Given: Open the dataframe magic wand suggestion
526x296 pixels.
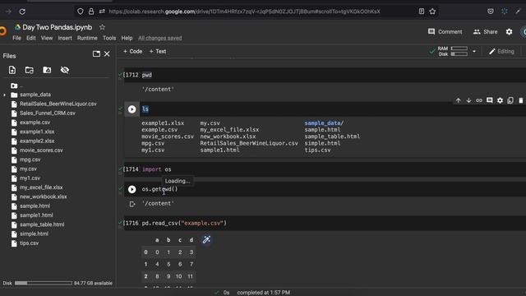Looking at the screenshot, I should (x=206, y=239).
